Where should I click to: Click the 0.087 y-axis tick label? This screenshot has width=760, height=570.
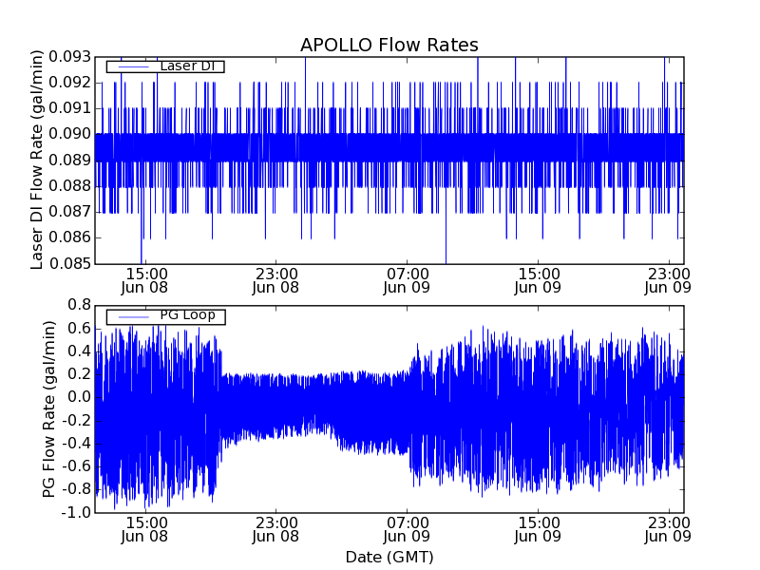pyautogui.click(x=69, y=212)
